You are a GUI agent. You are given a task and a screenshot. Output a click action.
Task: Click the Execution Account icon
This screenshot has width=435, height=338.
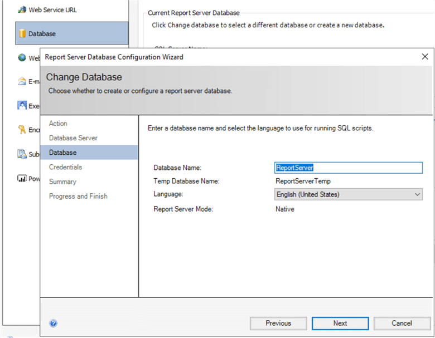click(22, 105)
